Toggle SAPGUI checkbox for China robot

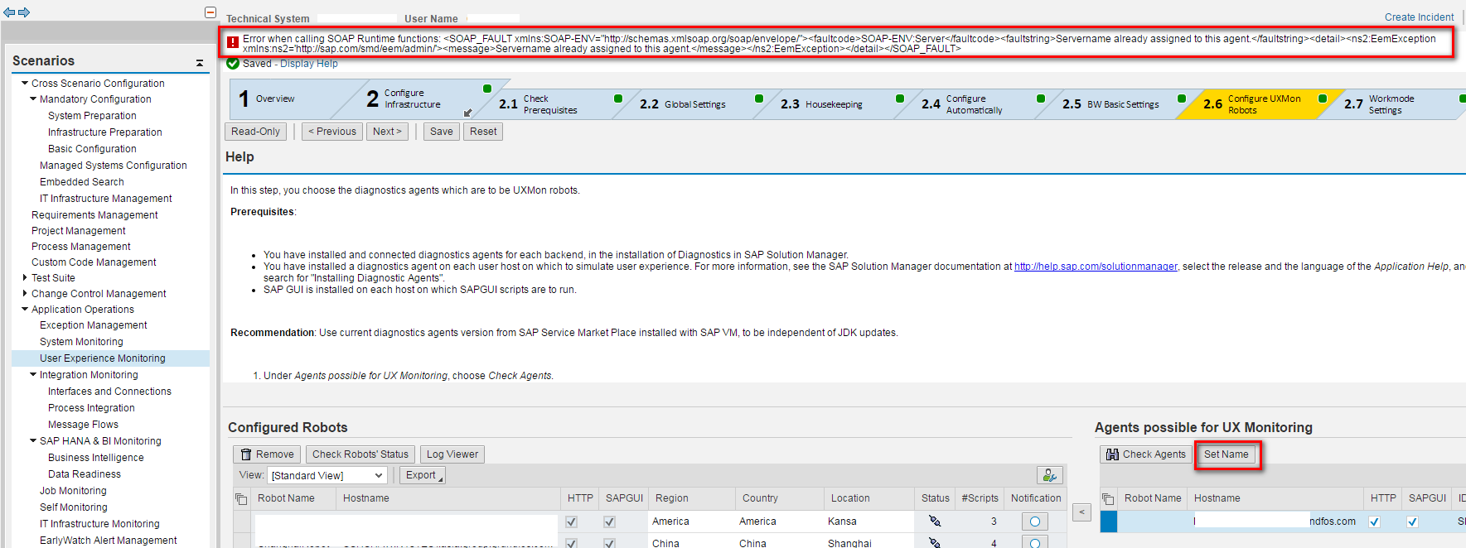[609, 543]
